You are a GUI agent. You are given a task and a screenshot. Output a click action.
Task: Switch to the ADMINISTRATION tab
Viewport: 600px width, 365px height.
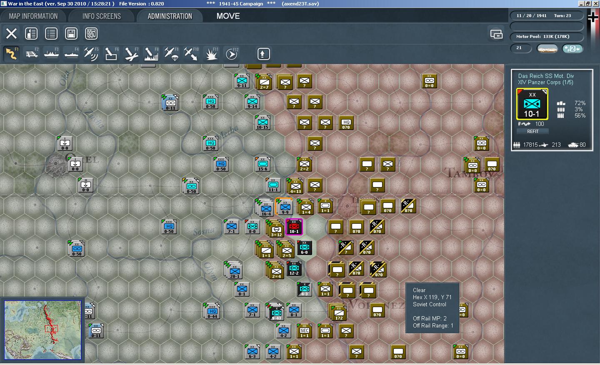point(170,16)
